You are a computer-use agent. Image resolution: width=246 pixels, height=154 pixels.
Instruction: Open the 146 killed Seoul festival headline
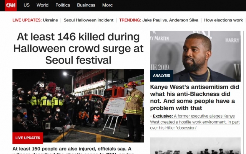click(78, 48)
